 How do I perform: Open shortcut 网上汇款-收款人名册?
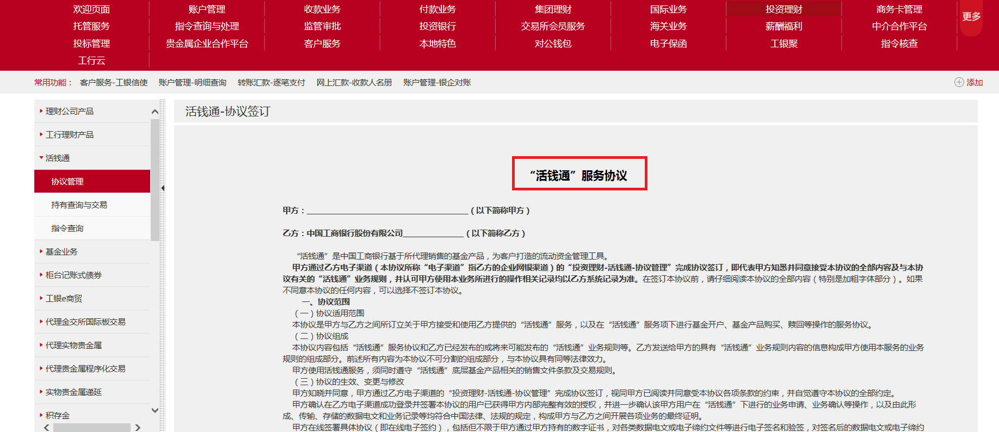tap(354, 82)
